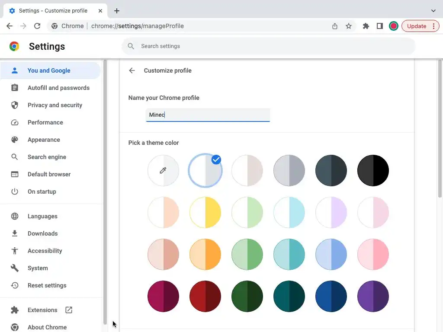Click the Languages globe icon
This screenshot has width=443, height=332.
tap(15, 216)
